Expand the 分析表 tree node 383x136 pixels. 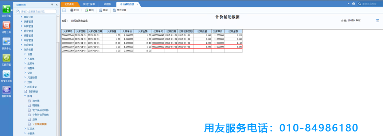(x=25, y=133)
